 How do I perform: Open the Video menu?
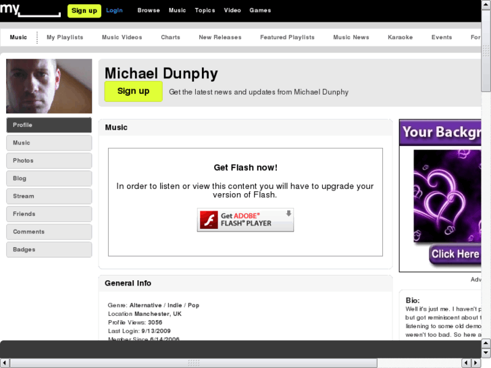coord(232,10)
